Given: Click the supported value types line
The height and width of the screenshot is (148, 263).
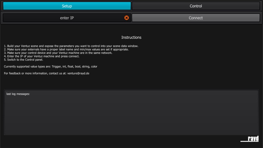Looking at the screenshot, I should pos(50,67).
